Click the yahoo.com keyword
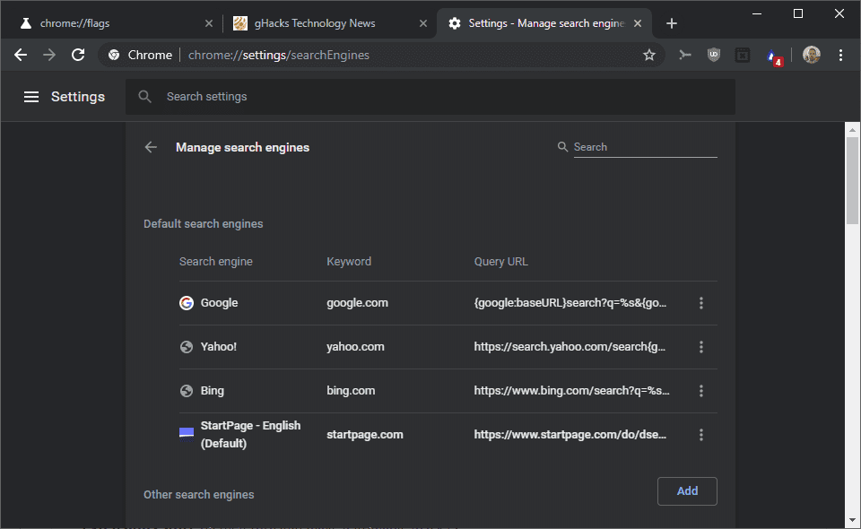The height and width of the screenshot is (529, 861). click(x=355, y=347)
